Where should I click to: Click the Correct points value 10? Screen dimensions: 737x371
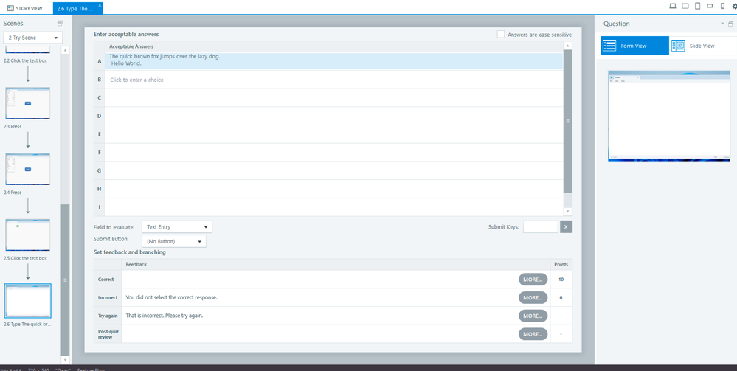point(561,280)
